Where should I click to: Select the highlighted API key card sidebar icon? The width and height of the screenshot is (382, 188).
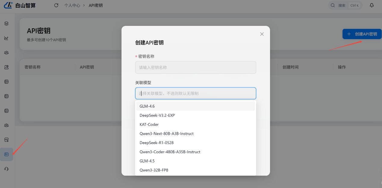click(6, 154)
